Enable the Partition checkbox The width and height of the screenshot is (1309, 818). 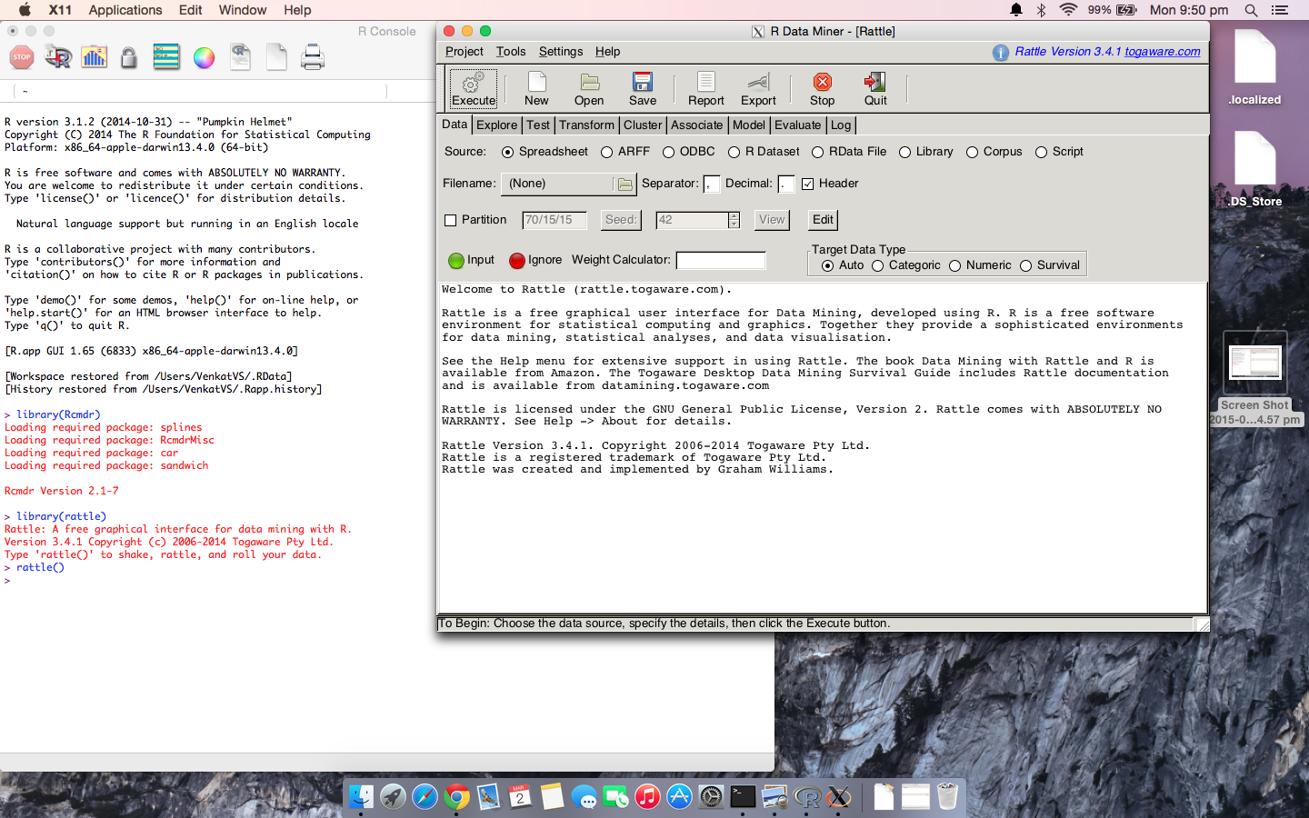click(x=475, y=220)
